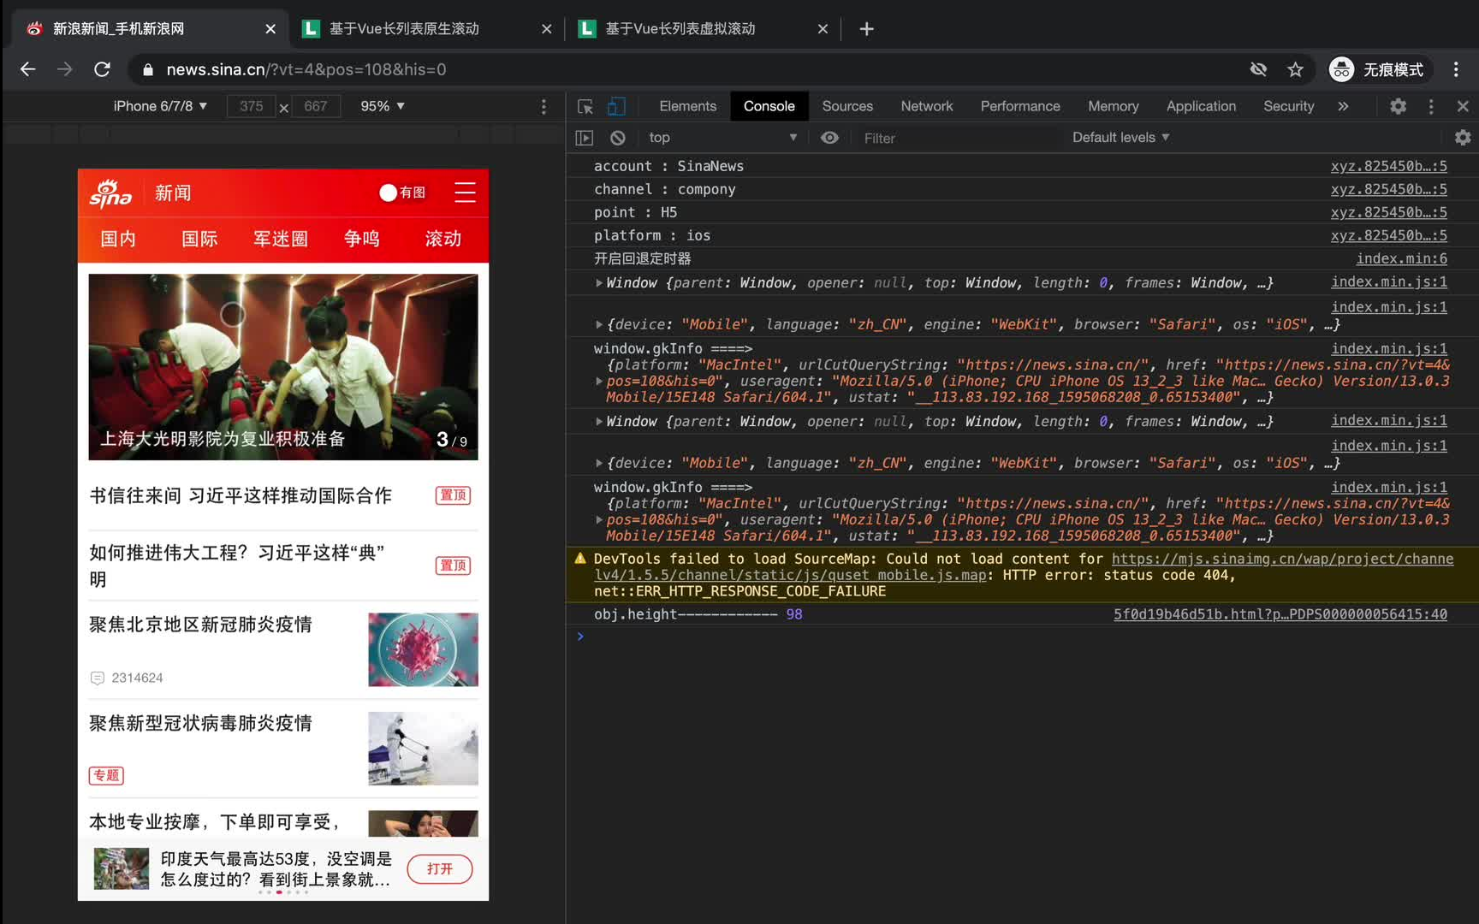The image size is (1479, 924).
Task: Open source link 5f0d19b46d51b.html
Action: tap(1280, 614)
